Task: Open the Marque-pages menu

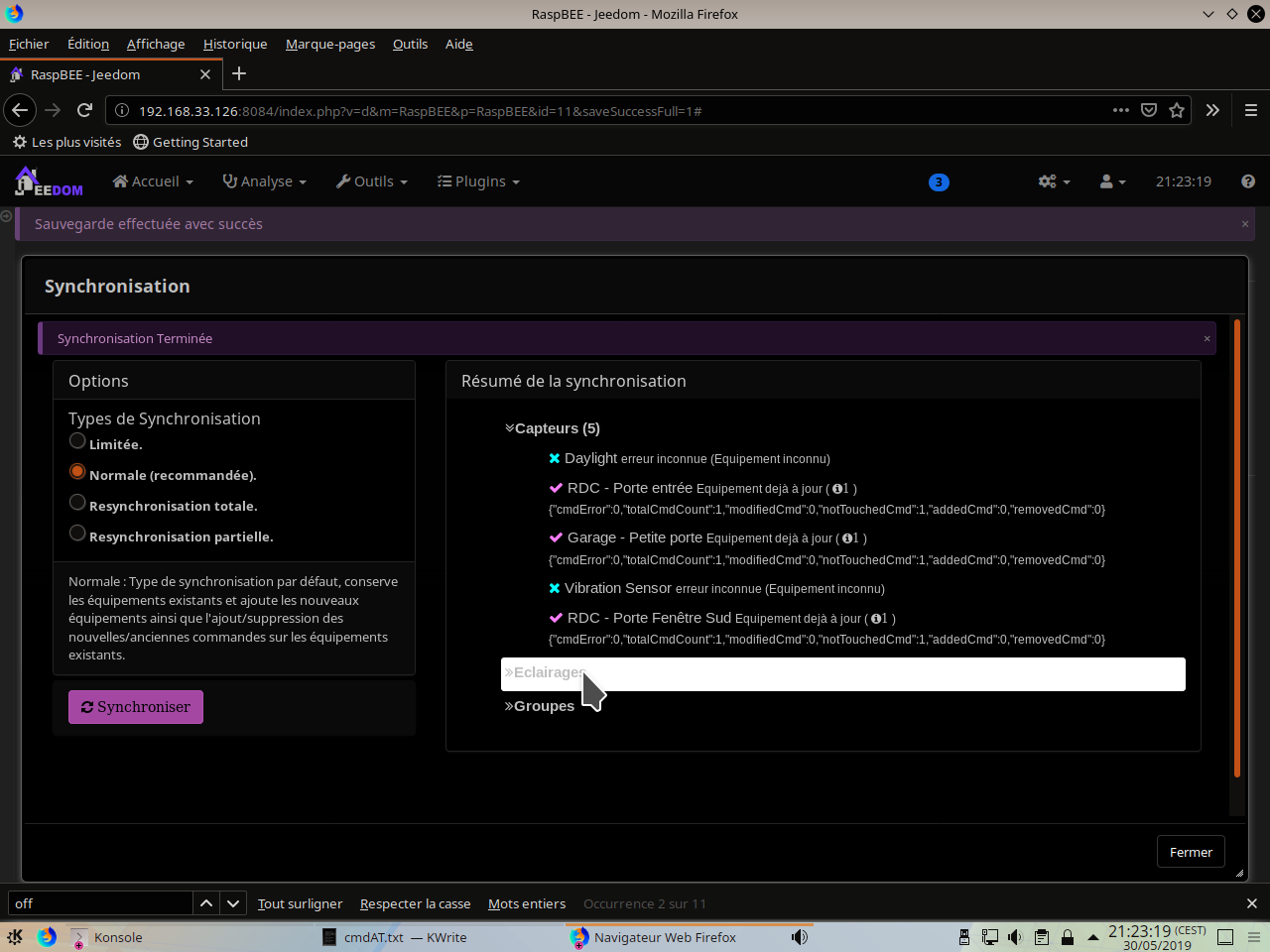Action: pyautogui.click(x=330, y=44)
